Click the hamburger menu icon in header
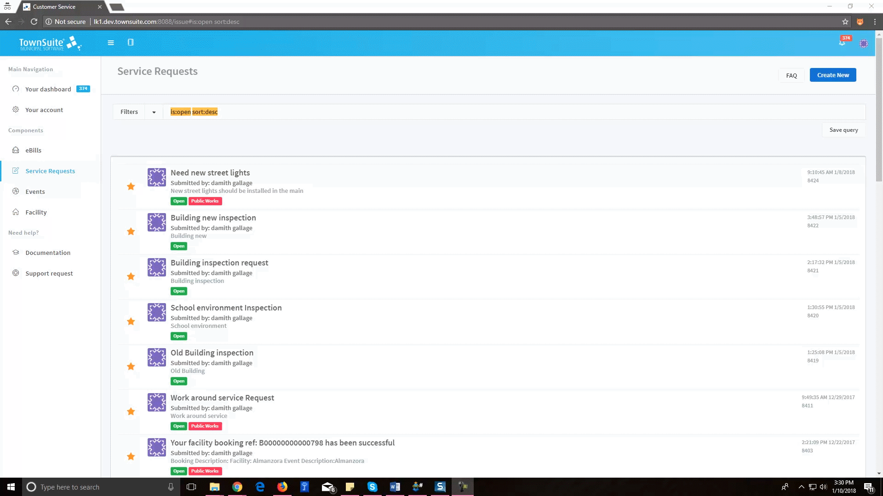The height and width of the screenshot is (496, 883). pos(110,43)
